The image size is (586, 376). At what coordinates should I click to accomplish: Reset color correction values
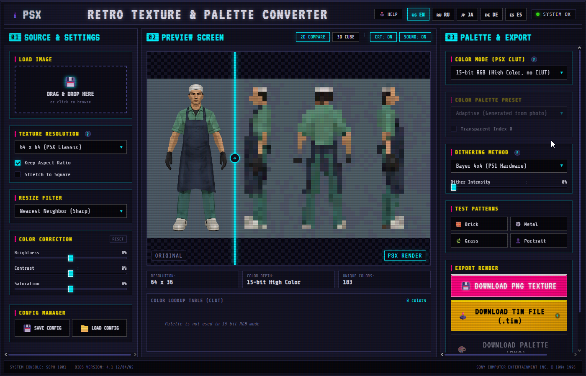tap(118, 239)
